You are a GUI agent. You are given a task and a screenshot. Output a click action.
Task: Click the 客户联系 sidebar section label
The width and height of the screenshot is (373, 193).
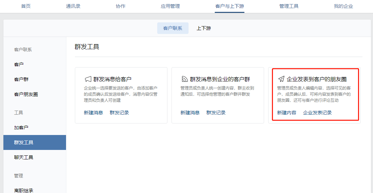[x=23, y=50]
